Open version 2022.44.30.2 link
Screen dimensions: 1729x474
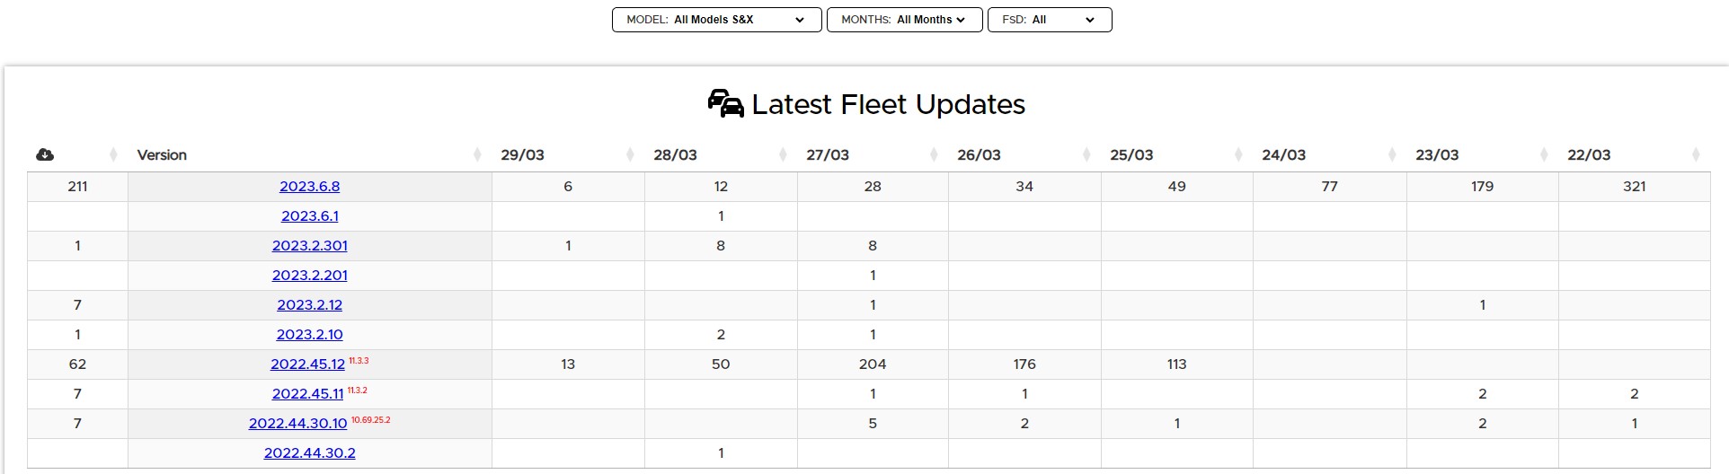coord(309,453)
